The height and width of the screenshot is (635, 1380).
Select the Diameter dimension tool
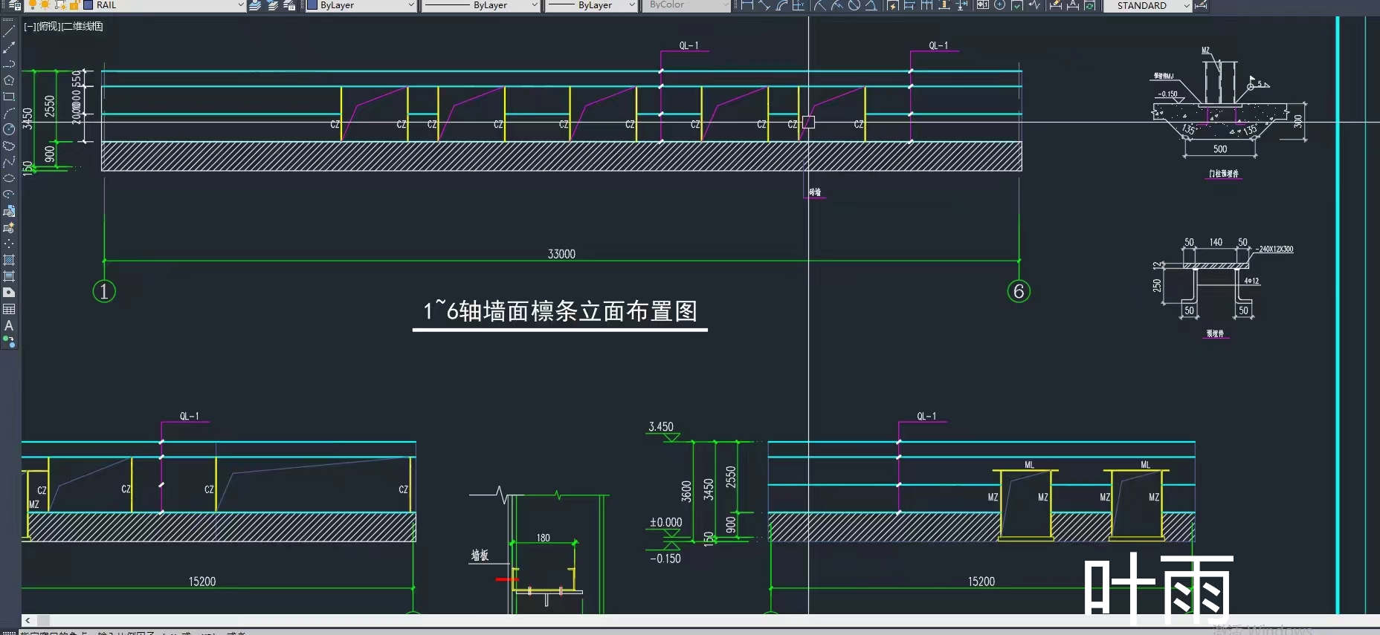pos(854,5)
